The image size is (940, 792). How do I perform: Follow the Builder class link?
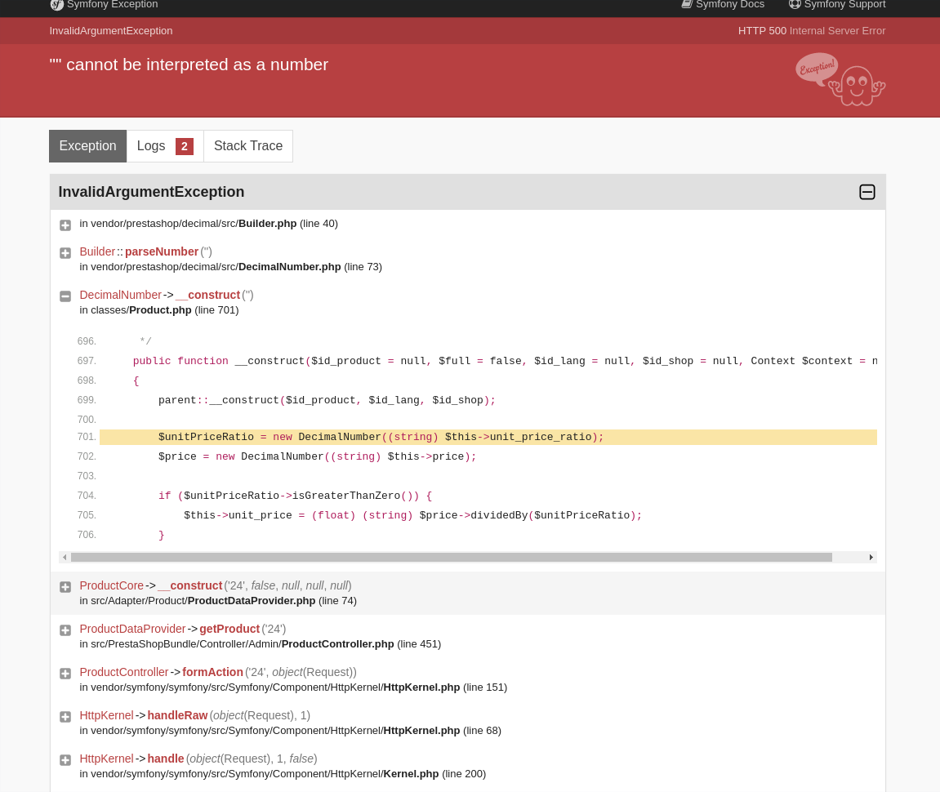97,251
